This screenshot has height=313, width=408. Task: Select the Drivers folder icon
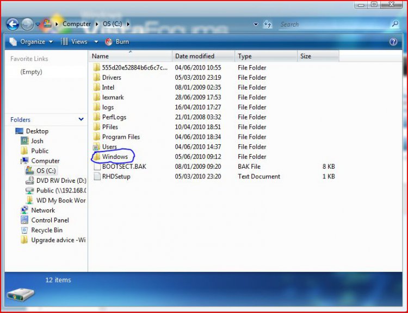point(96,78)
